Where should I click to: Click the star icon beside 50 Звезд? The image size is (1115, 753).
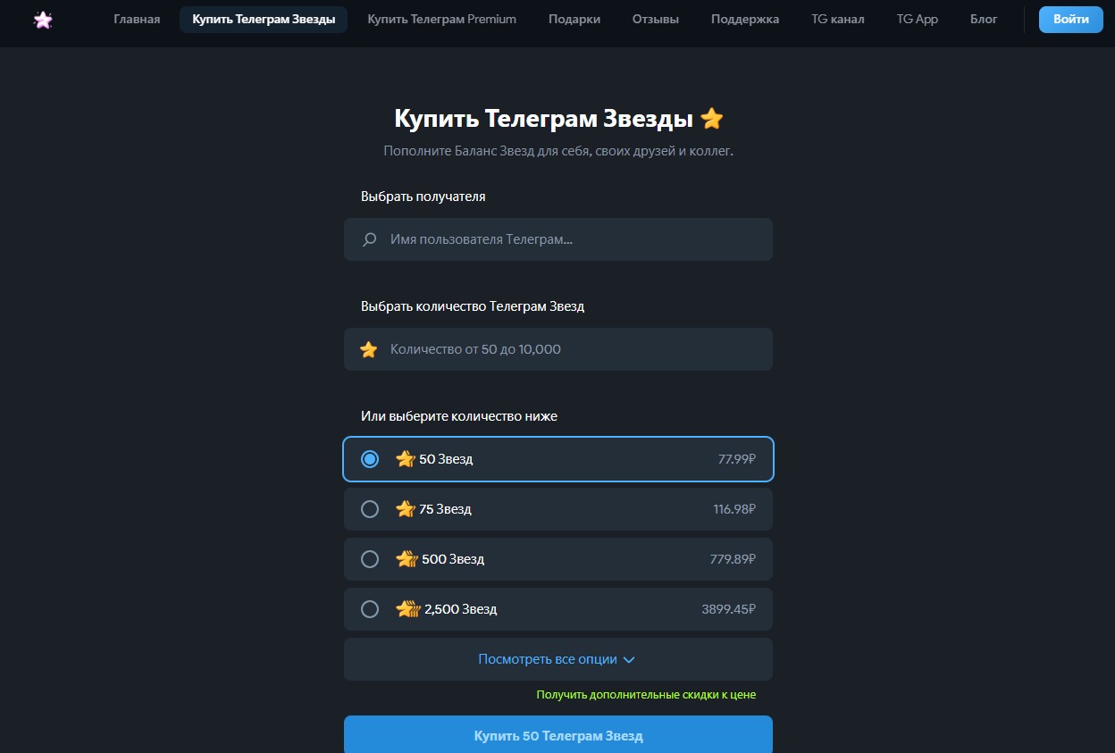[x=406, y=459]
